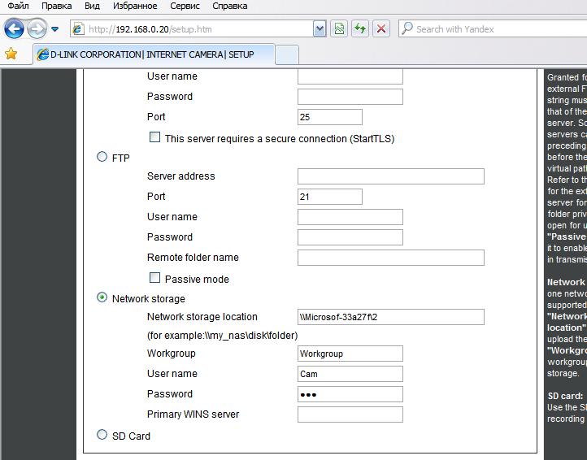Open a new blank tab

pyautogui.click(x=287, y=54)
